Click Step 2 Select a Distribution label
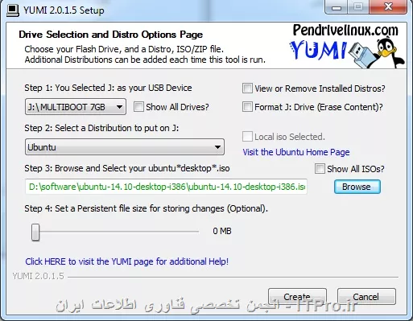Image resolution: width=413 pixels, height=321 pixels. [x=101, y=128]
